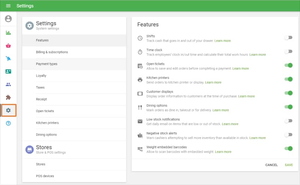This screenshot has height=185, width=300.
Task: Open Loyalty settings
Action: 74,76
